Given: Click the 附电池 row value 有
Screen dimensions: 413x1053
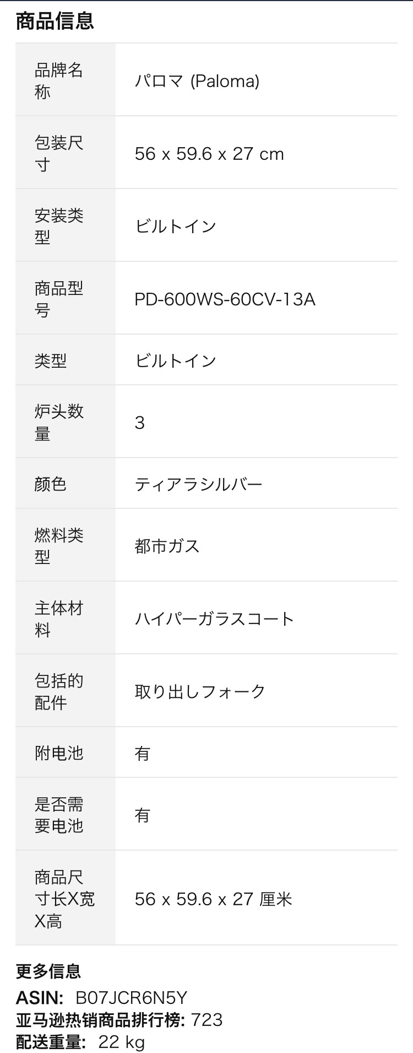Looking at the screenshot, I should click(x=142, y=753).
